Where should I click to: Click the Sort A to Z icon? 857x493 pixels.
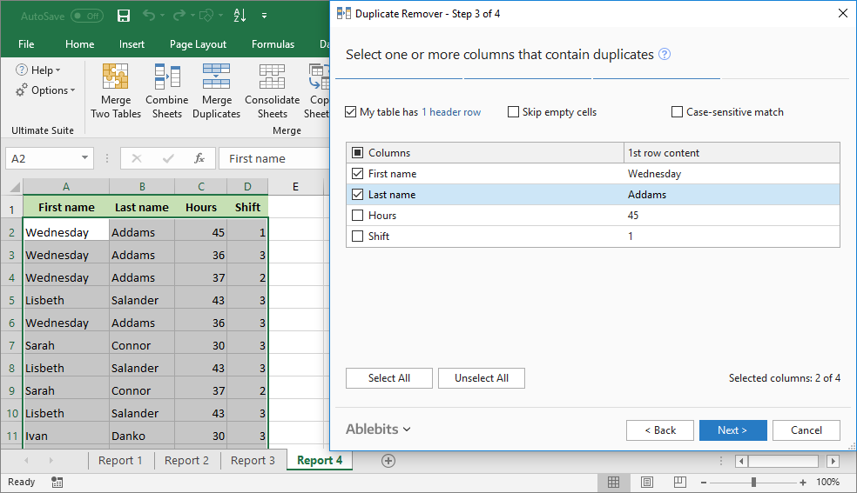240,16
